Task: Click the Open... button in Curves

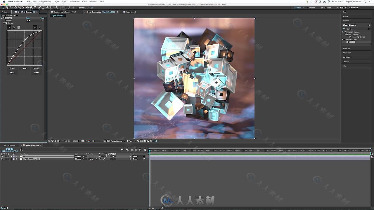Action: point(12,68)
